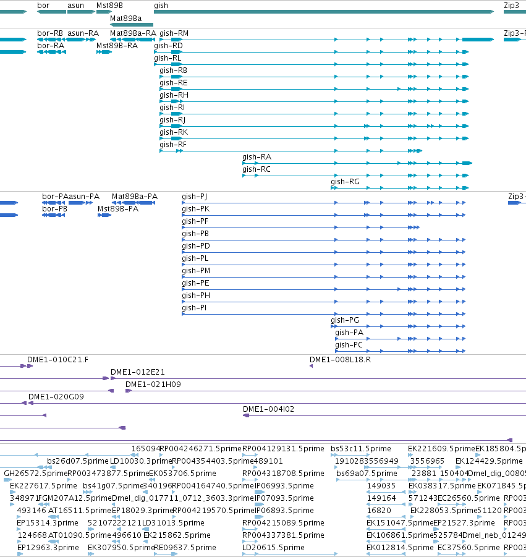Open protein label gish-PG

tap(345, 320)
